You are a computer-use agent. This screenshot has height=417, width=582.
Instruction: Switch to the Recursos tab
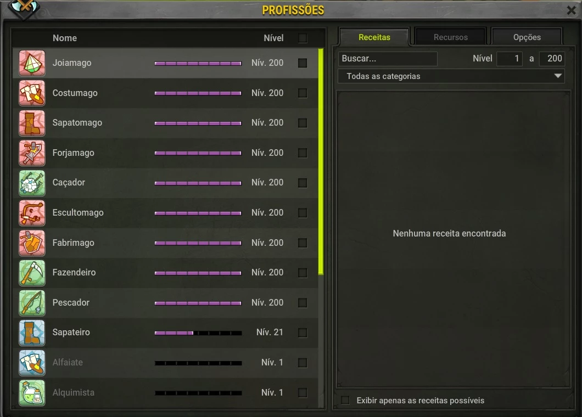(x=451, y=37)
